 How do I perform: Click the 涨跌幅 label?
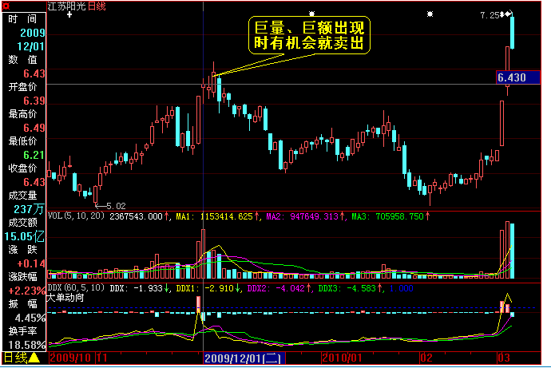pyautogui.click(x=23, y=277)
